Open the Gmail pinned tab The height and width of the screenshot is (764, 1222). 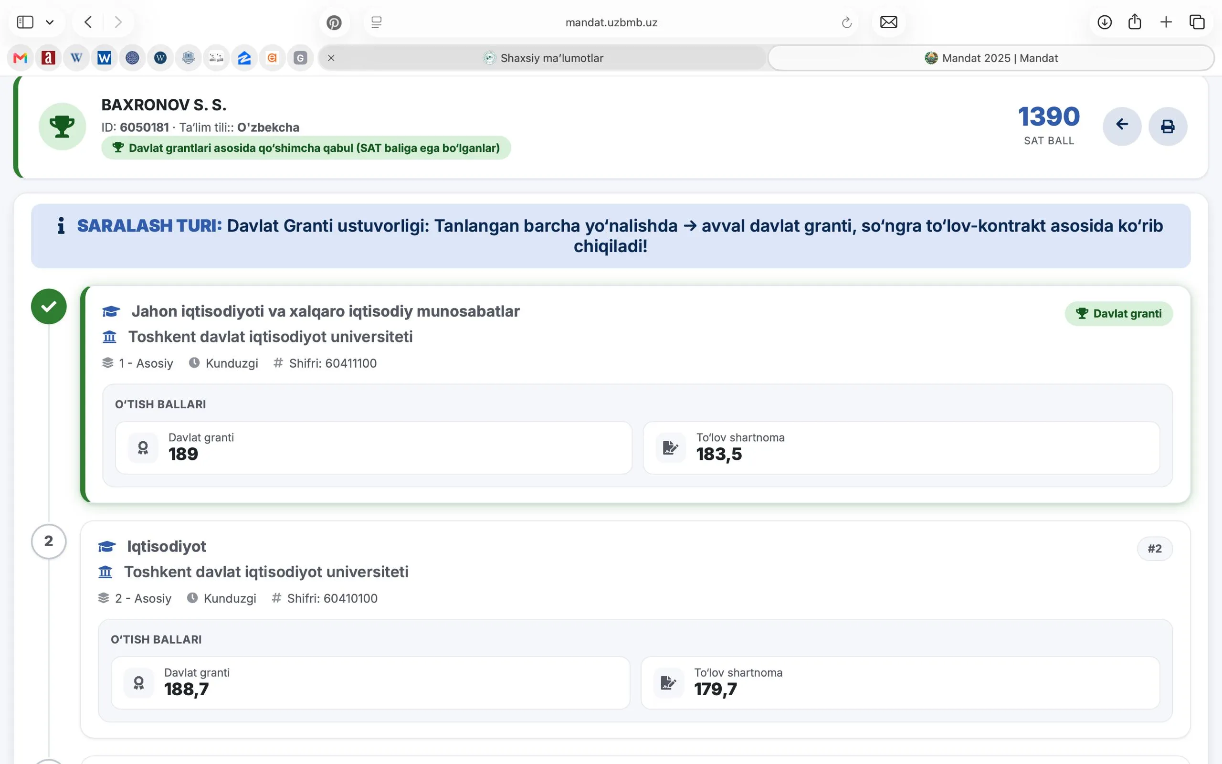coord(20,58)
